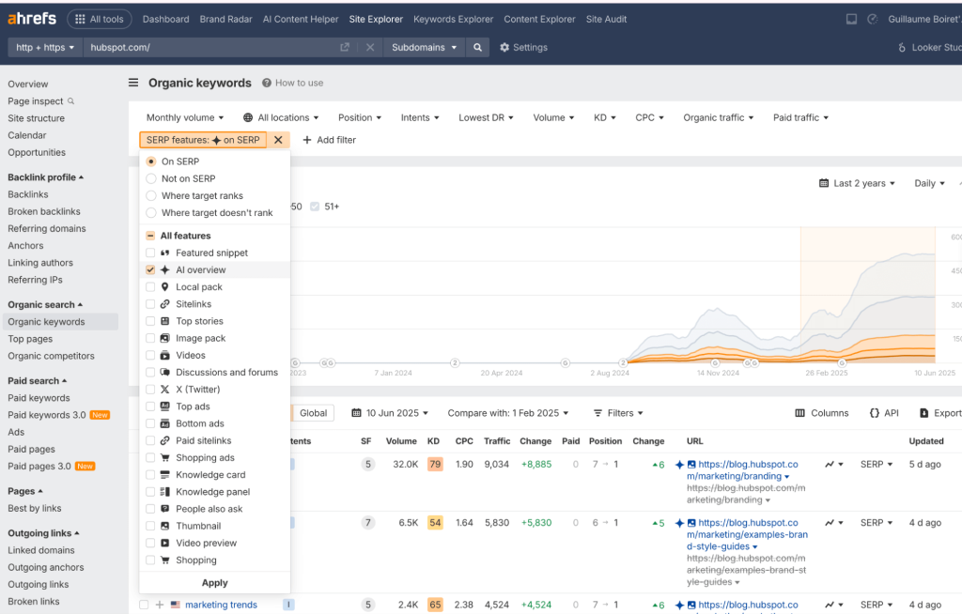
Task: Toggle the hamburger sidebar menu icon
Action: tap(133, 83)
